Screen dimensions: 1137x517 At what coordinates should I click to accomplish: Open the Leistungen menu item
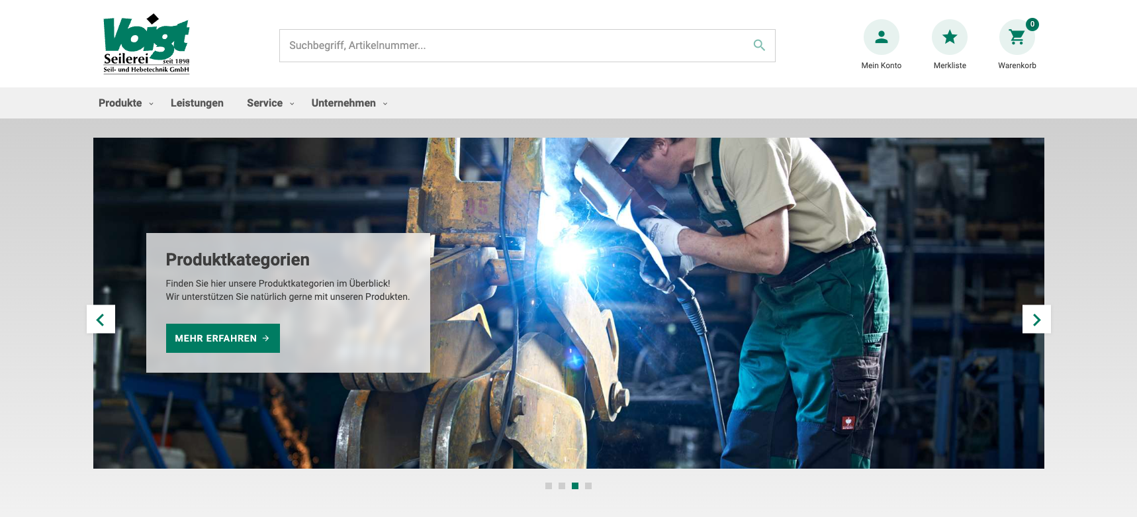pyautogui.click(x=197, y=103)
